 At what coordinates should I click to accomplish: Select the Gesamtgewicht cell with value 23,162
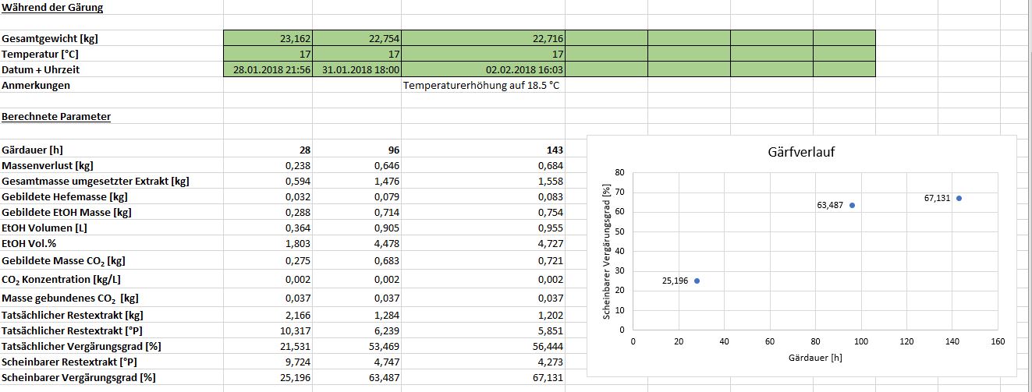(x=268, y=38)
